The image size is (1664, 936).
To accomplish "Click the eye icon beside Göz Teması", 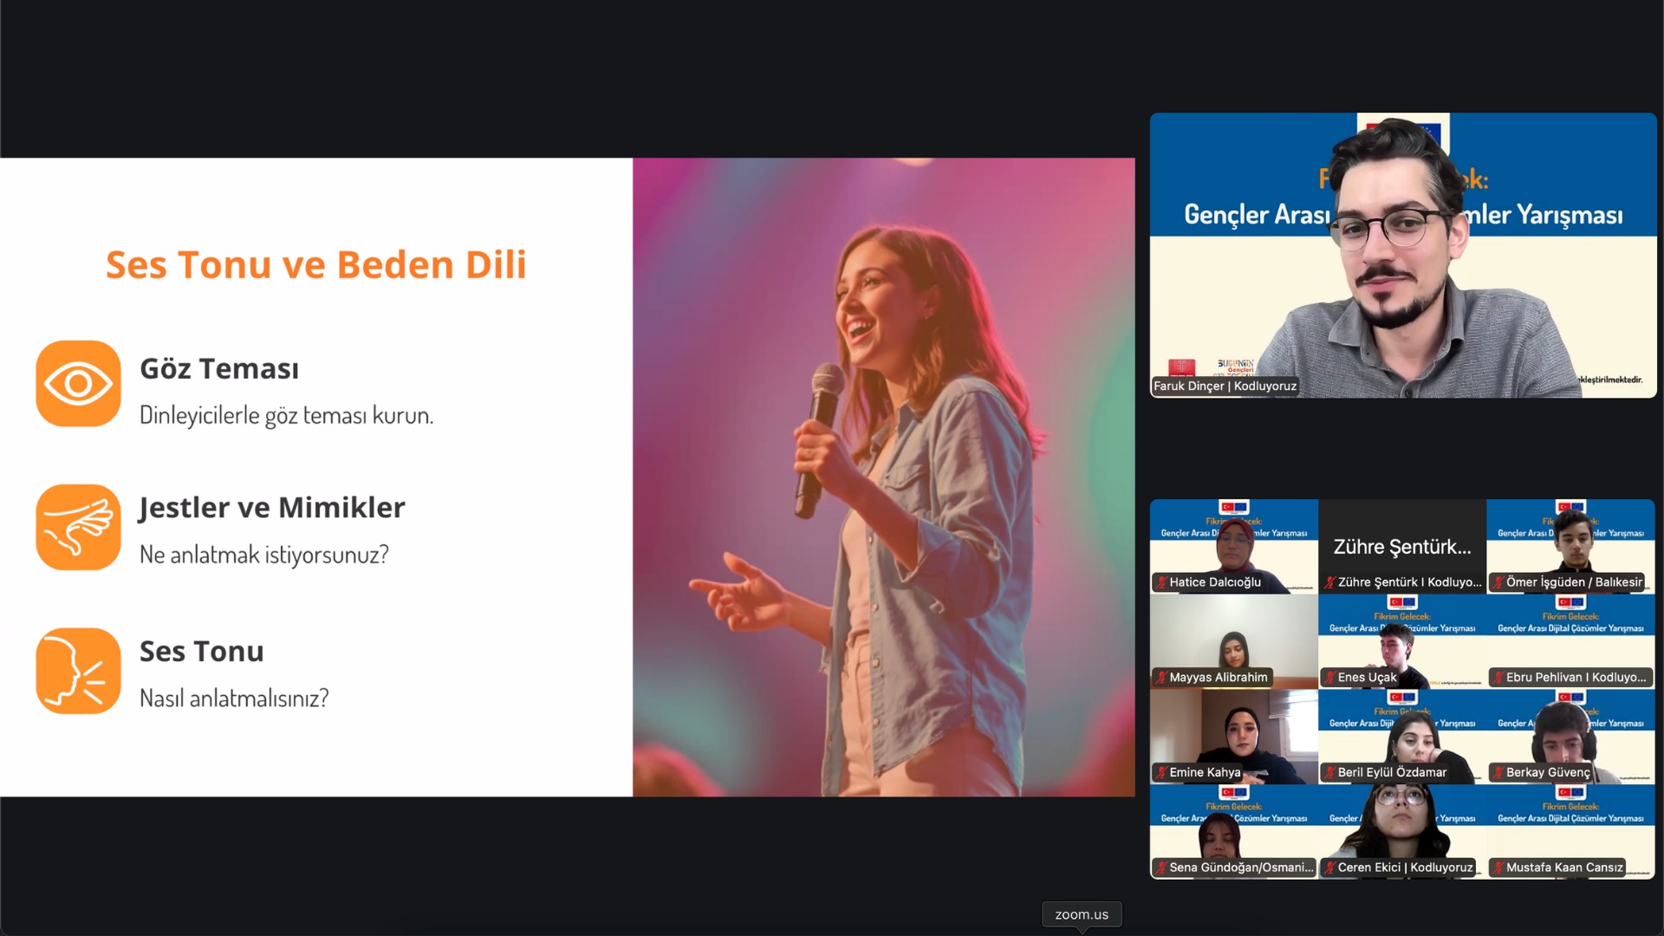I will click(78, 383).
